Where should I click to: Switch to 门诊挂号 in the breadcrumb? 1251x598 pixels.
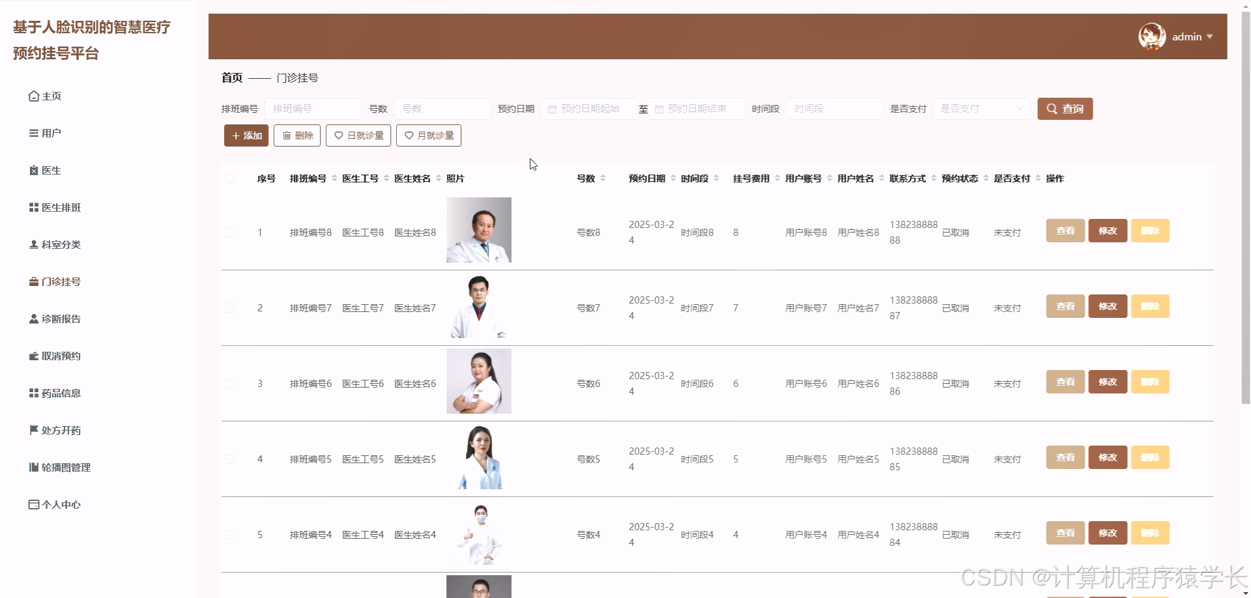click(x=298, y=78)
